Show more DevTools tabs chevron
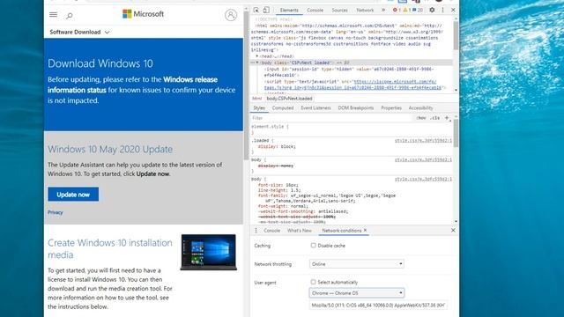 point(383,10)
